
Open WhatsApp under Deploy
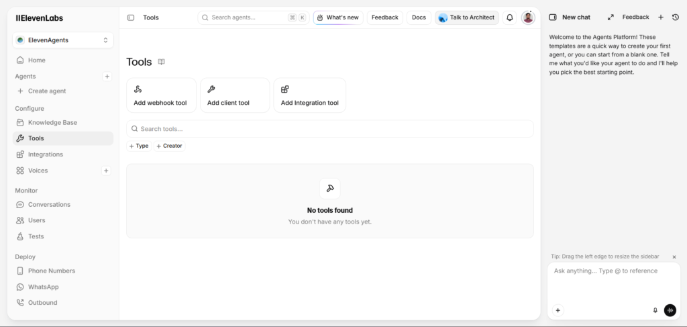tap(62, 287)
